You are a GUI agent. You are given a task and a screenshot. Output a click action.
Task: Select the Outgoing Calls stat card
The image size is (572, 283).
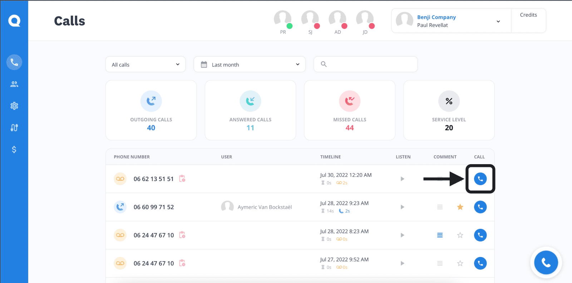(x=151, y=110)
